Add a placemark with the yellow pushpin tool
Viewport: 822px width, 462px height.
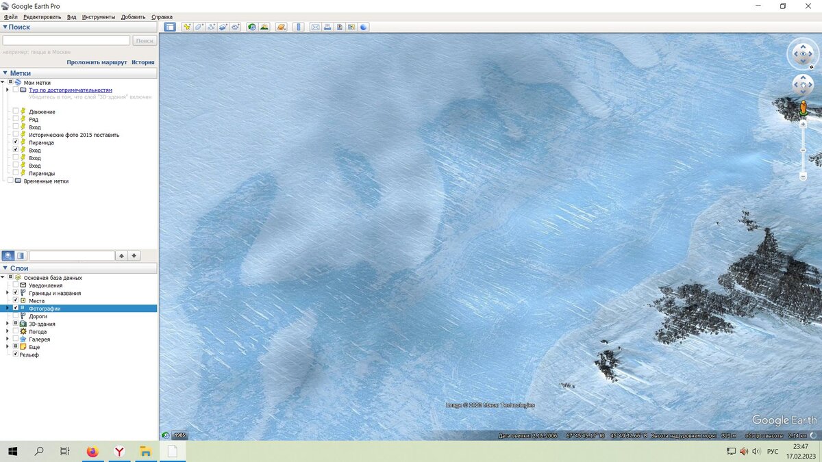pos(187,27)
